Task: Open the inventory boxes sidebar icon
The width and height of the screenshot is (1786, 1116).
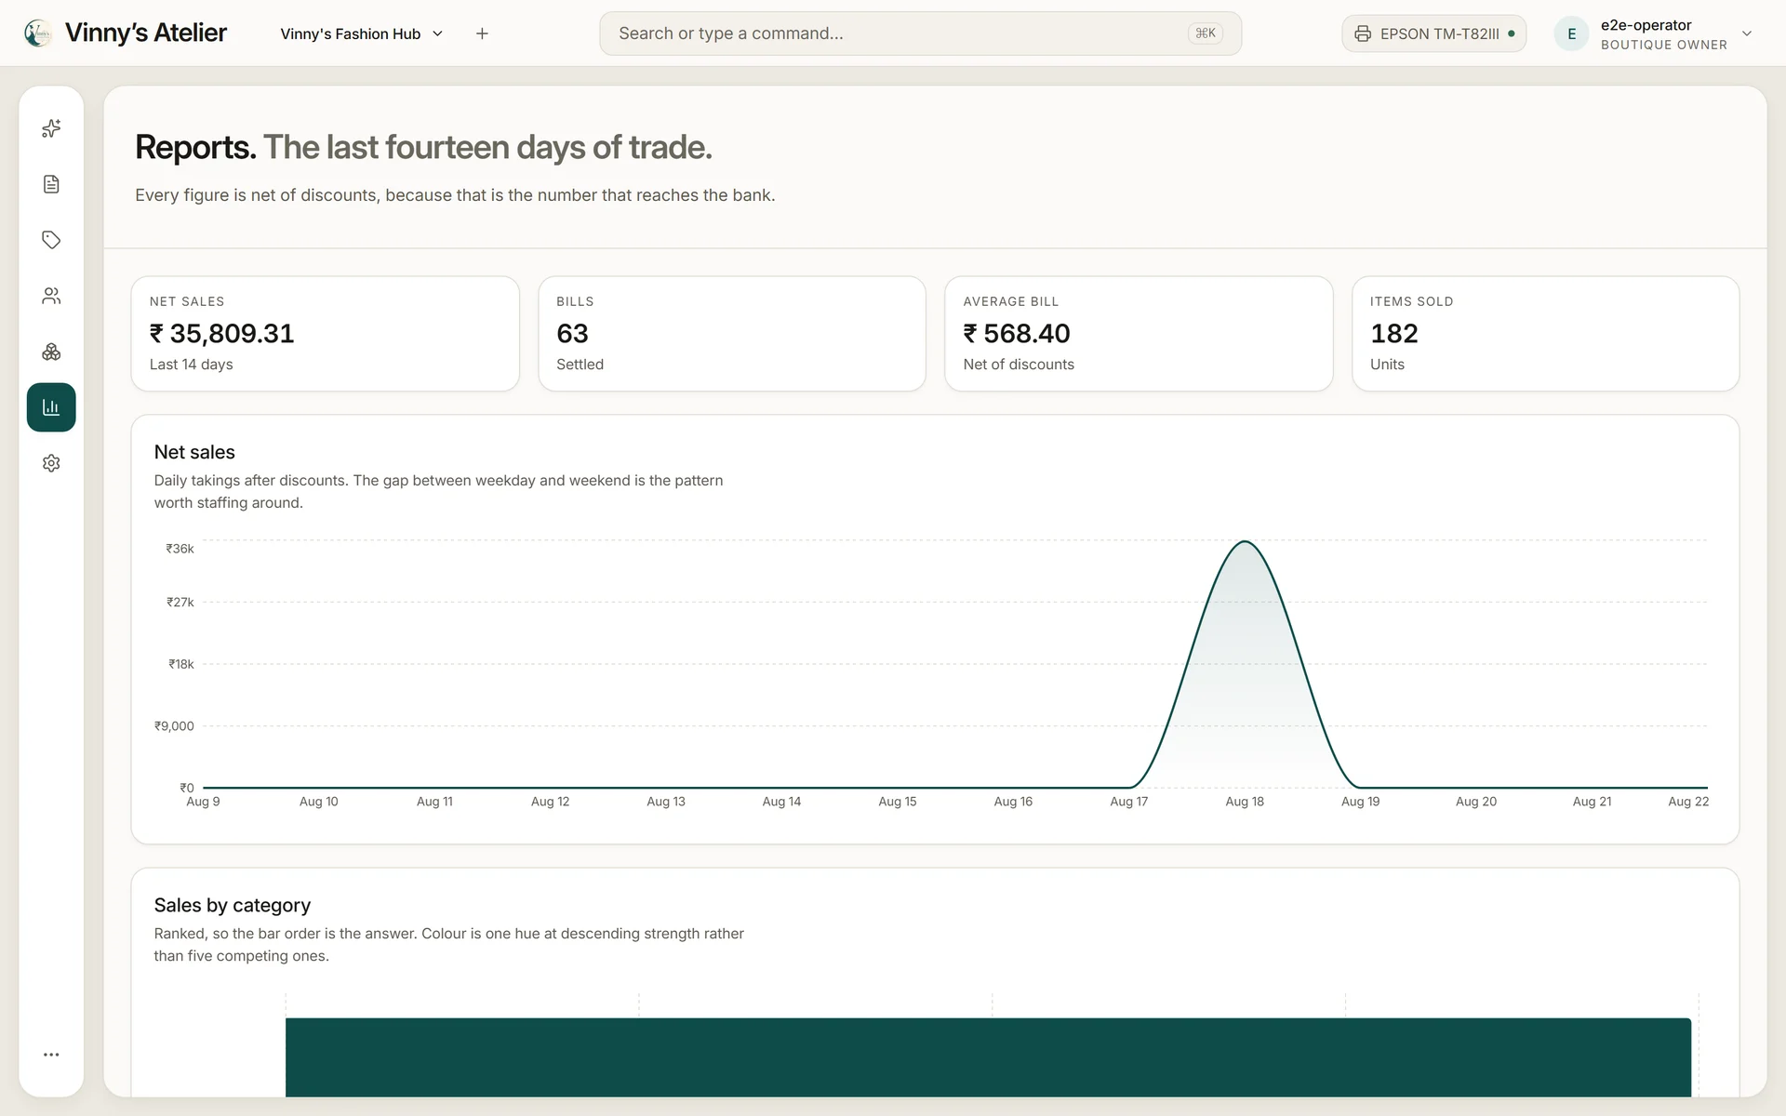Action: [x=51, y=352]
